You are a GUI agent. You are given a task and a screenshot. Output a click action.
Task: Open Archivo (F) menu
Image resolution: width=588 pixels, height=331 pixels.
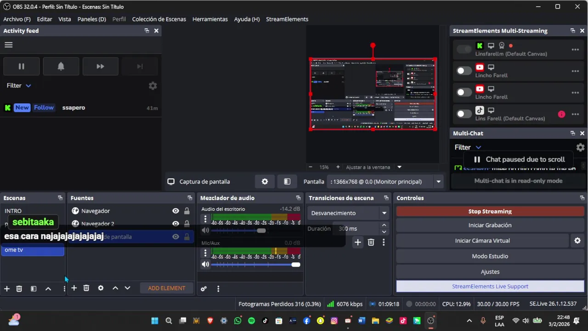pos(17,19)
